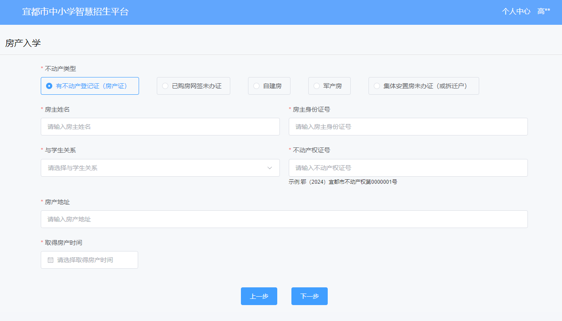Viewport: 562px width, 321px height.
Task: Click the 示例 certificate number hint text
Action: click(x=343, y=182)
